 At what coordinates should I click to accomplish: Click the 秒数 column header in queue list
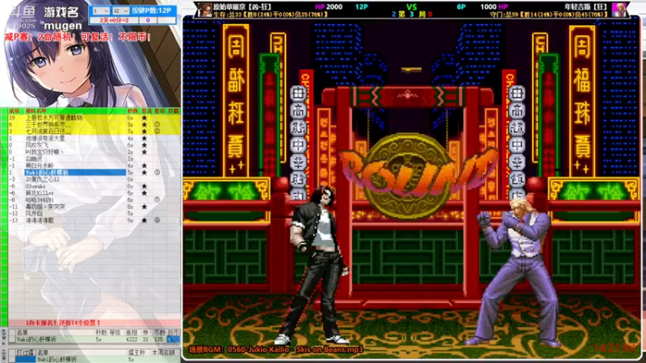tap(132, 111)
